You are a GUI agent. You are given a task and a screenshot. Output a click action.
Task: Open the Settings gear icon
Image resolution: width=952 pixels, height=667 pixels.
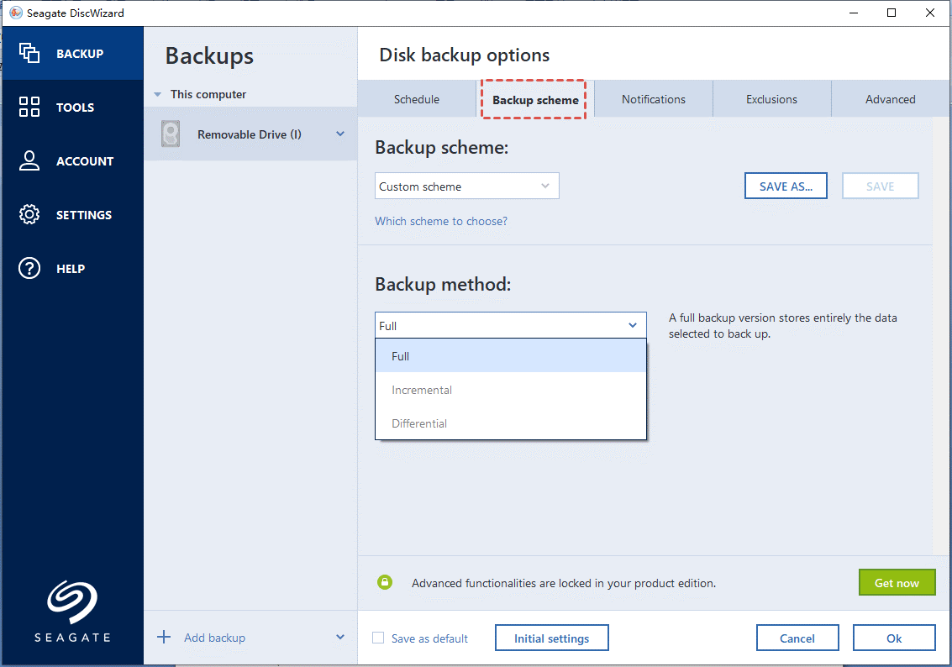(x=29, y=214)
